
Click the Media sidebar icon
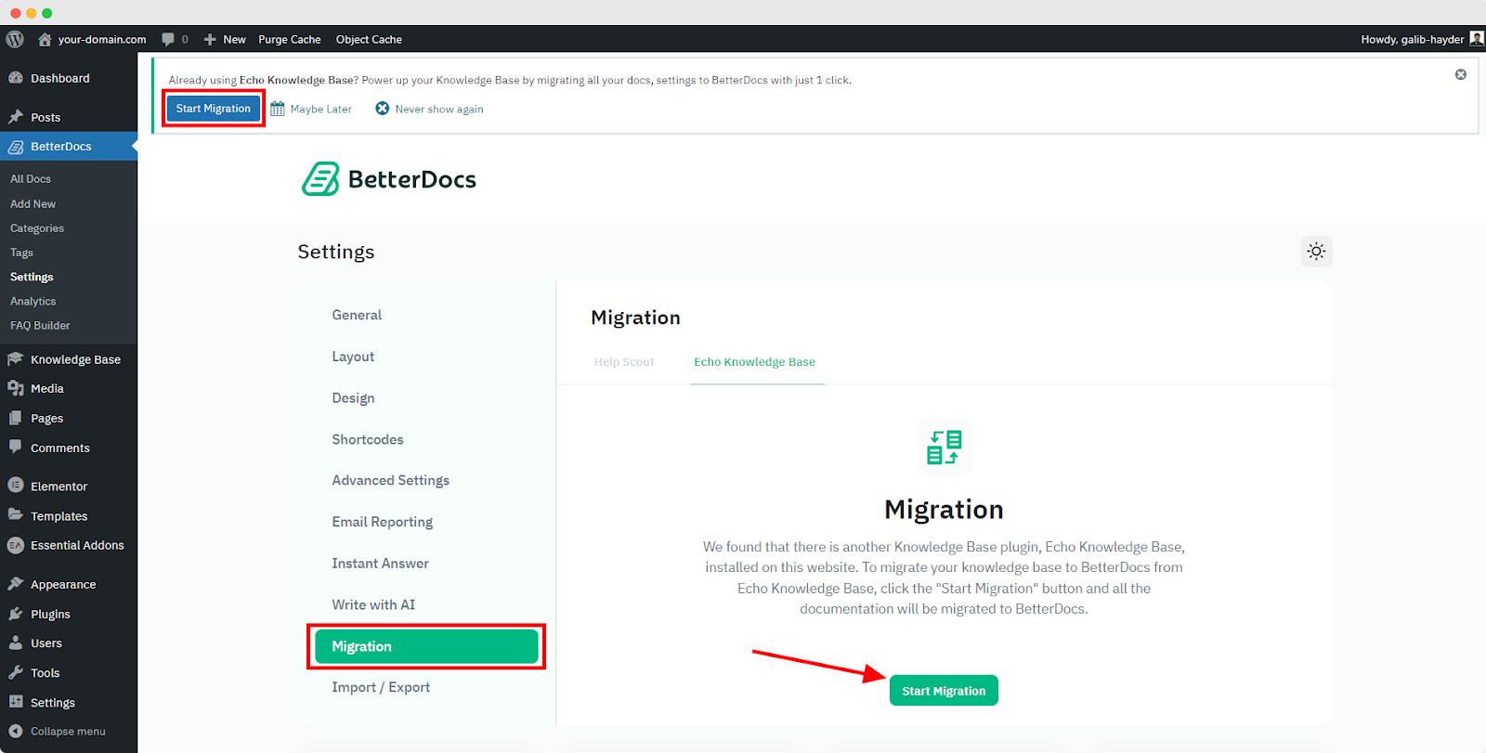[x=16, y=388]
